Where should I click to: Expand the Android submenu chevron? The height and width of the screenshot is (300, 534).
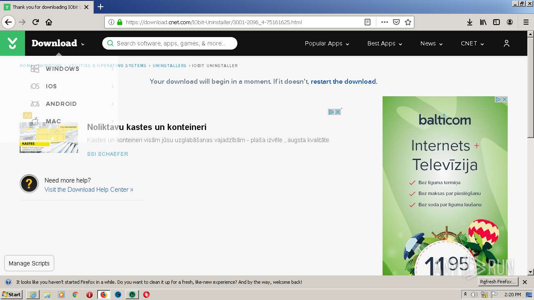(113, 104)
